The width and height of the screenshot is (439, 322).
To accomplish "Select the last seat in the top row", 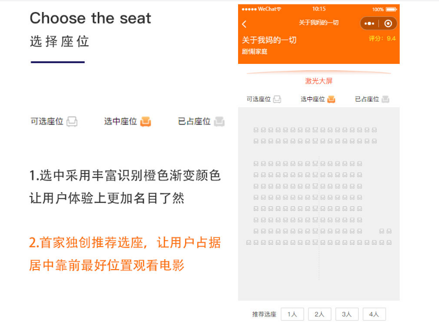I will (x=375, y=130).
